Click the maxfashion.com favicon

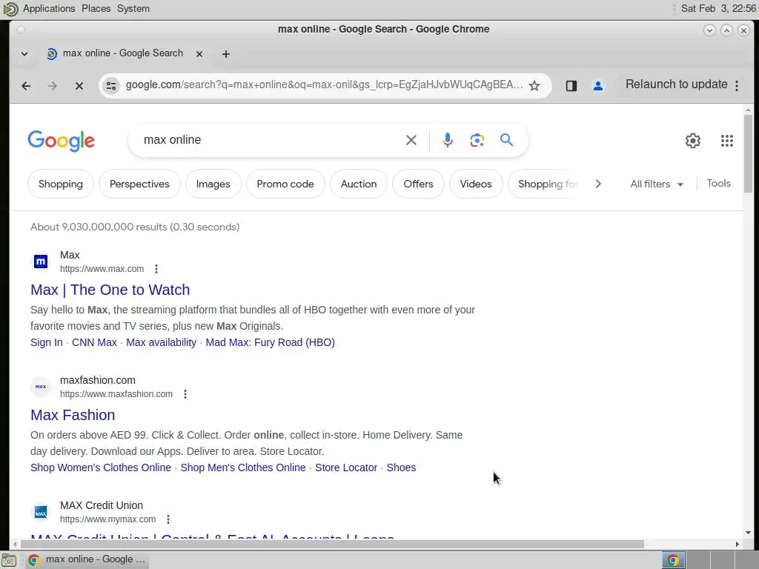click(x=41, y=387)
